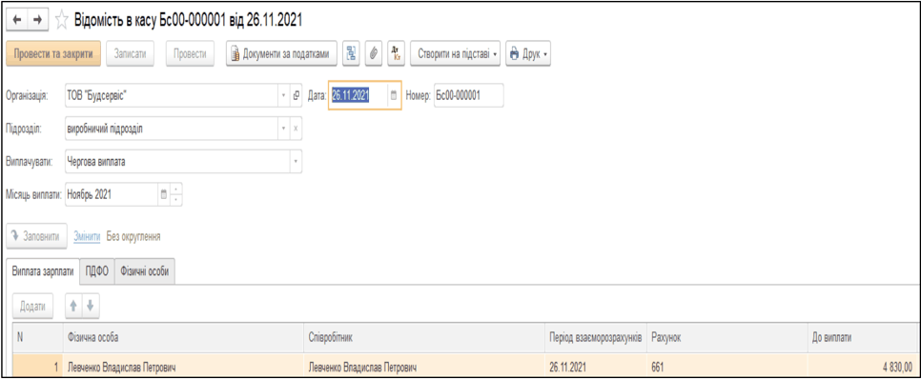Open the Друк print menu

pos(528,54)
